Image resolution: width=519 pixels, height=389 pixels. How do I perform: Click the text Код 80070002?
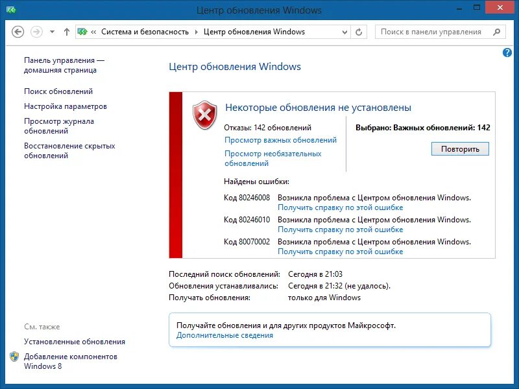[247, 242]
